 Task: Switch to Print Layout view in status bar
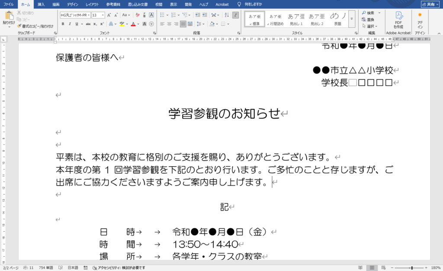[372, 268]
